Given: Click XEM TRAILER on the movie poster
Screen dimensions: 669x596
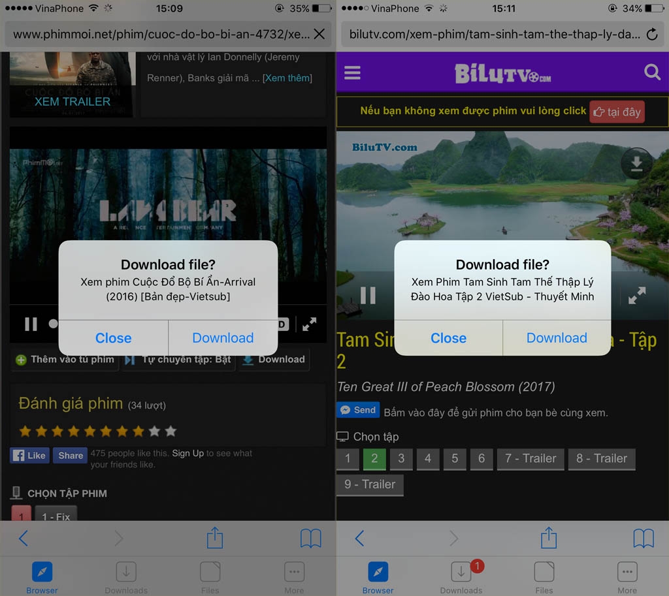Looking at the screenshot, I should 72,101.
